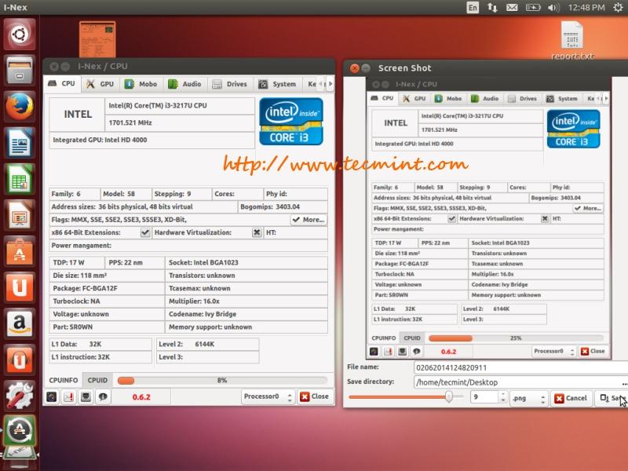Open the battery indicator menu
Screen dimensions: 628x471
pos(533,7)
